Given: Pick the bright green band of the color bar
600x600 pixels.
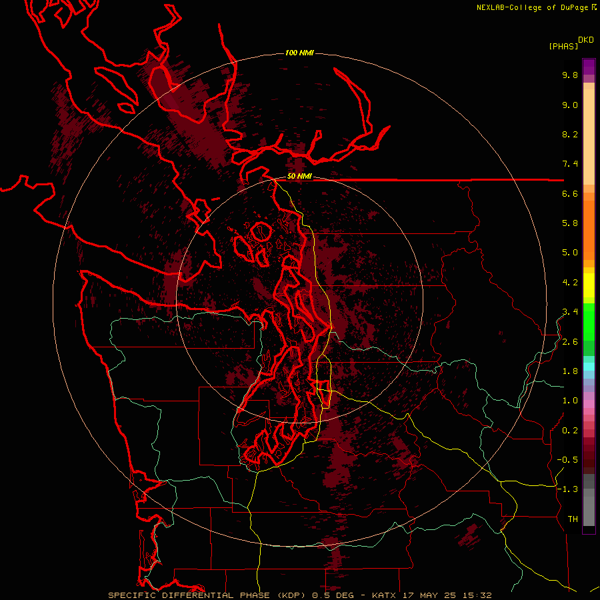Looking at the screenshot, I should coord(589,321).
